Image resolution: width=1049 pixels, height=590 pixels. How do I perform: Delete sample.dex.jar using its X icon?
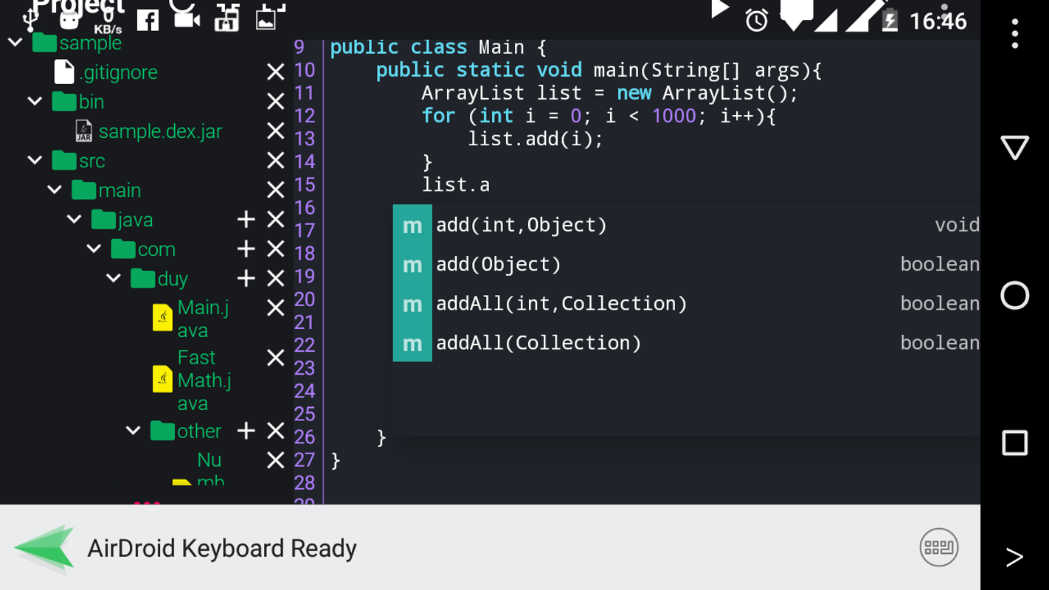click(x=275, y=131)
